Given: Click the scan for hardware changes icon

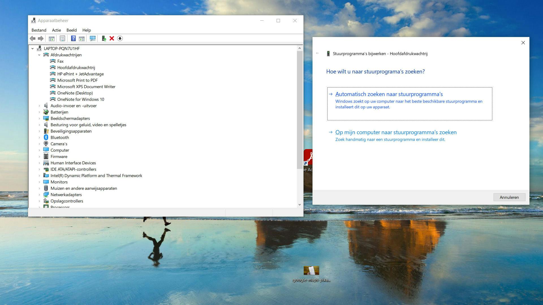Looking at the screenshot, I should coord(92,38).
